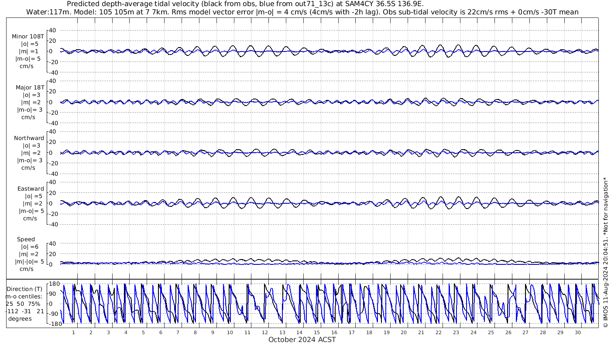This screenshot has height=349, width=611.
Task: Click day '5' tick on time axis
Action: (x=143, y=332)
